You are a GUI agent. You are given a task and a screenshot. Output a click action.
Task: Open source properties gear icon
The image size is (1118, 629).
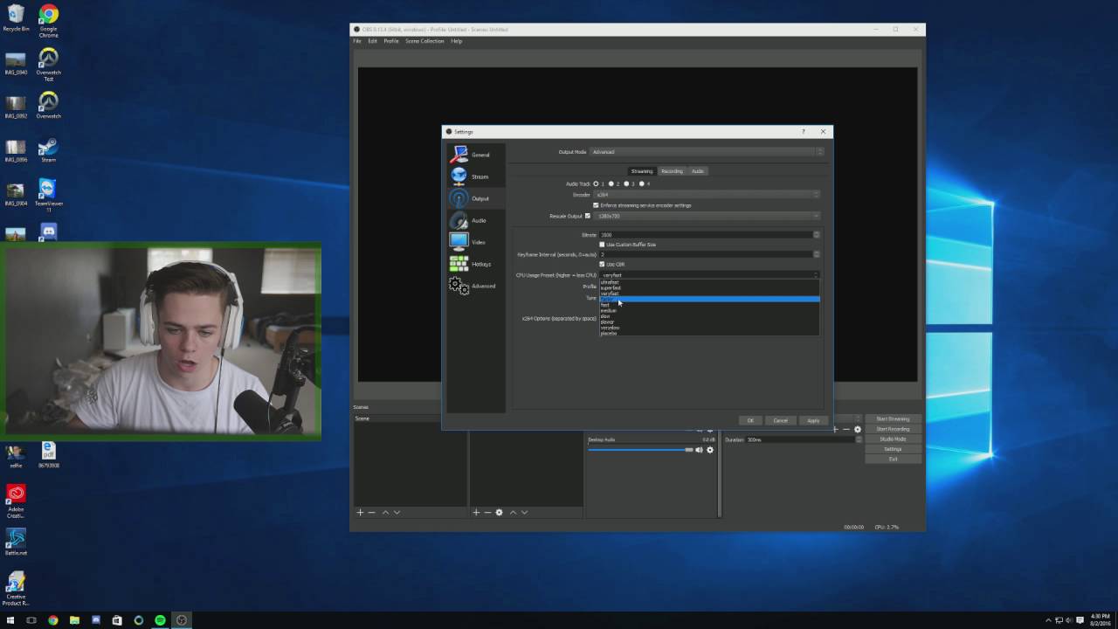[x=500, y=512]
